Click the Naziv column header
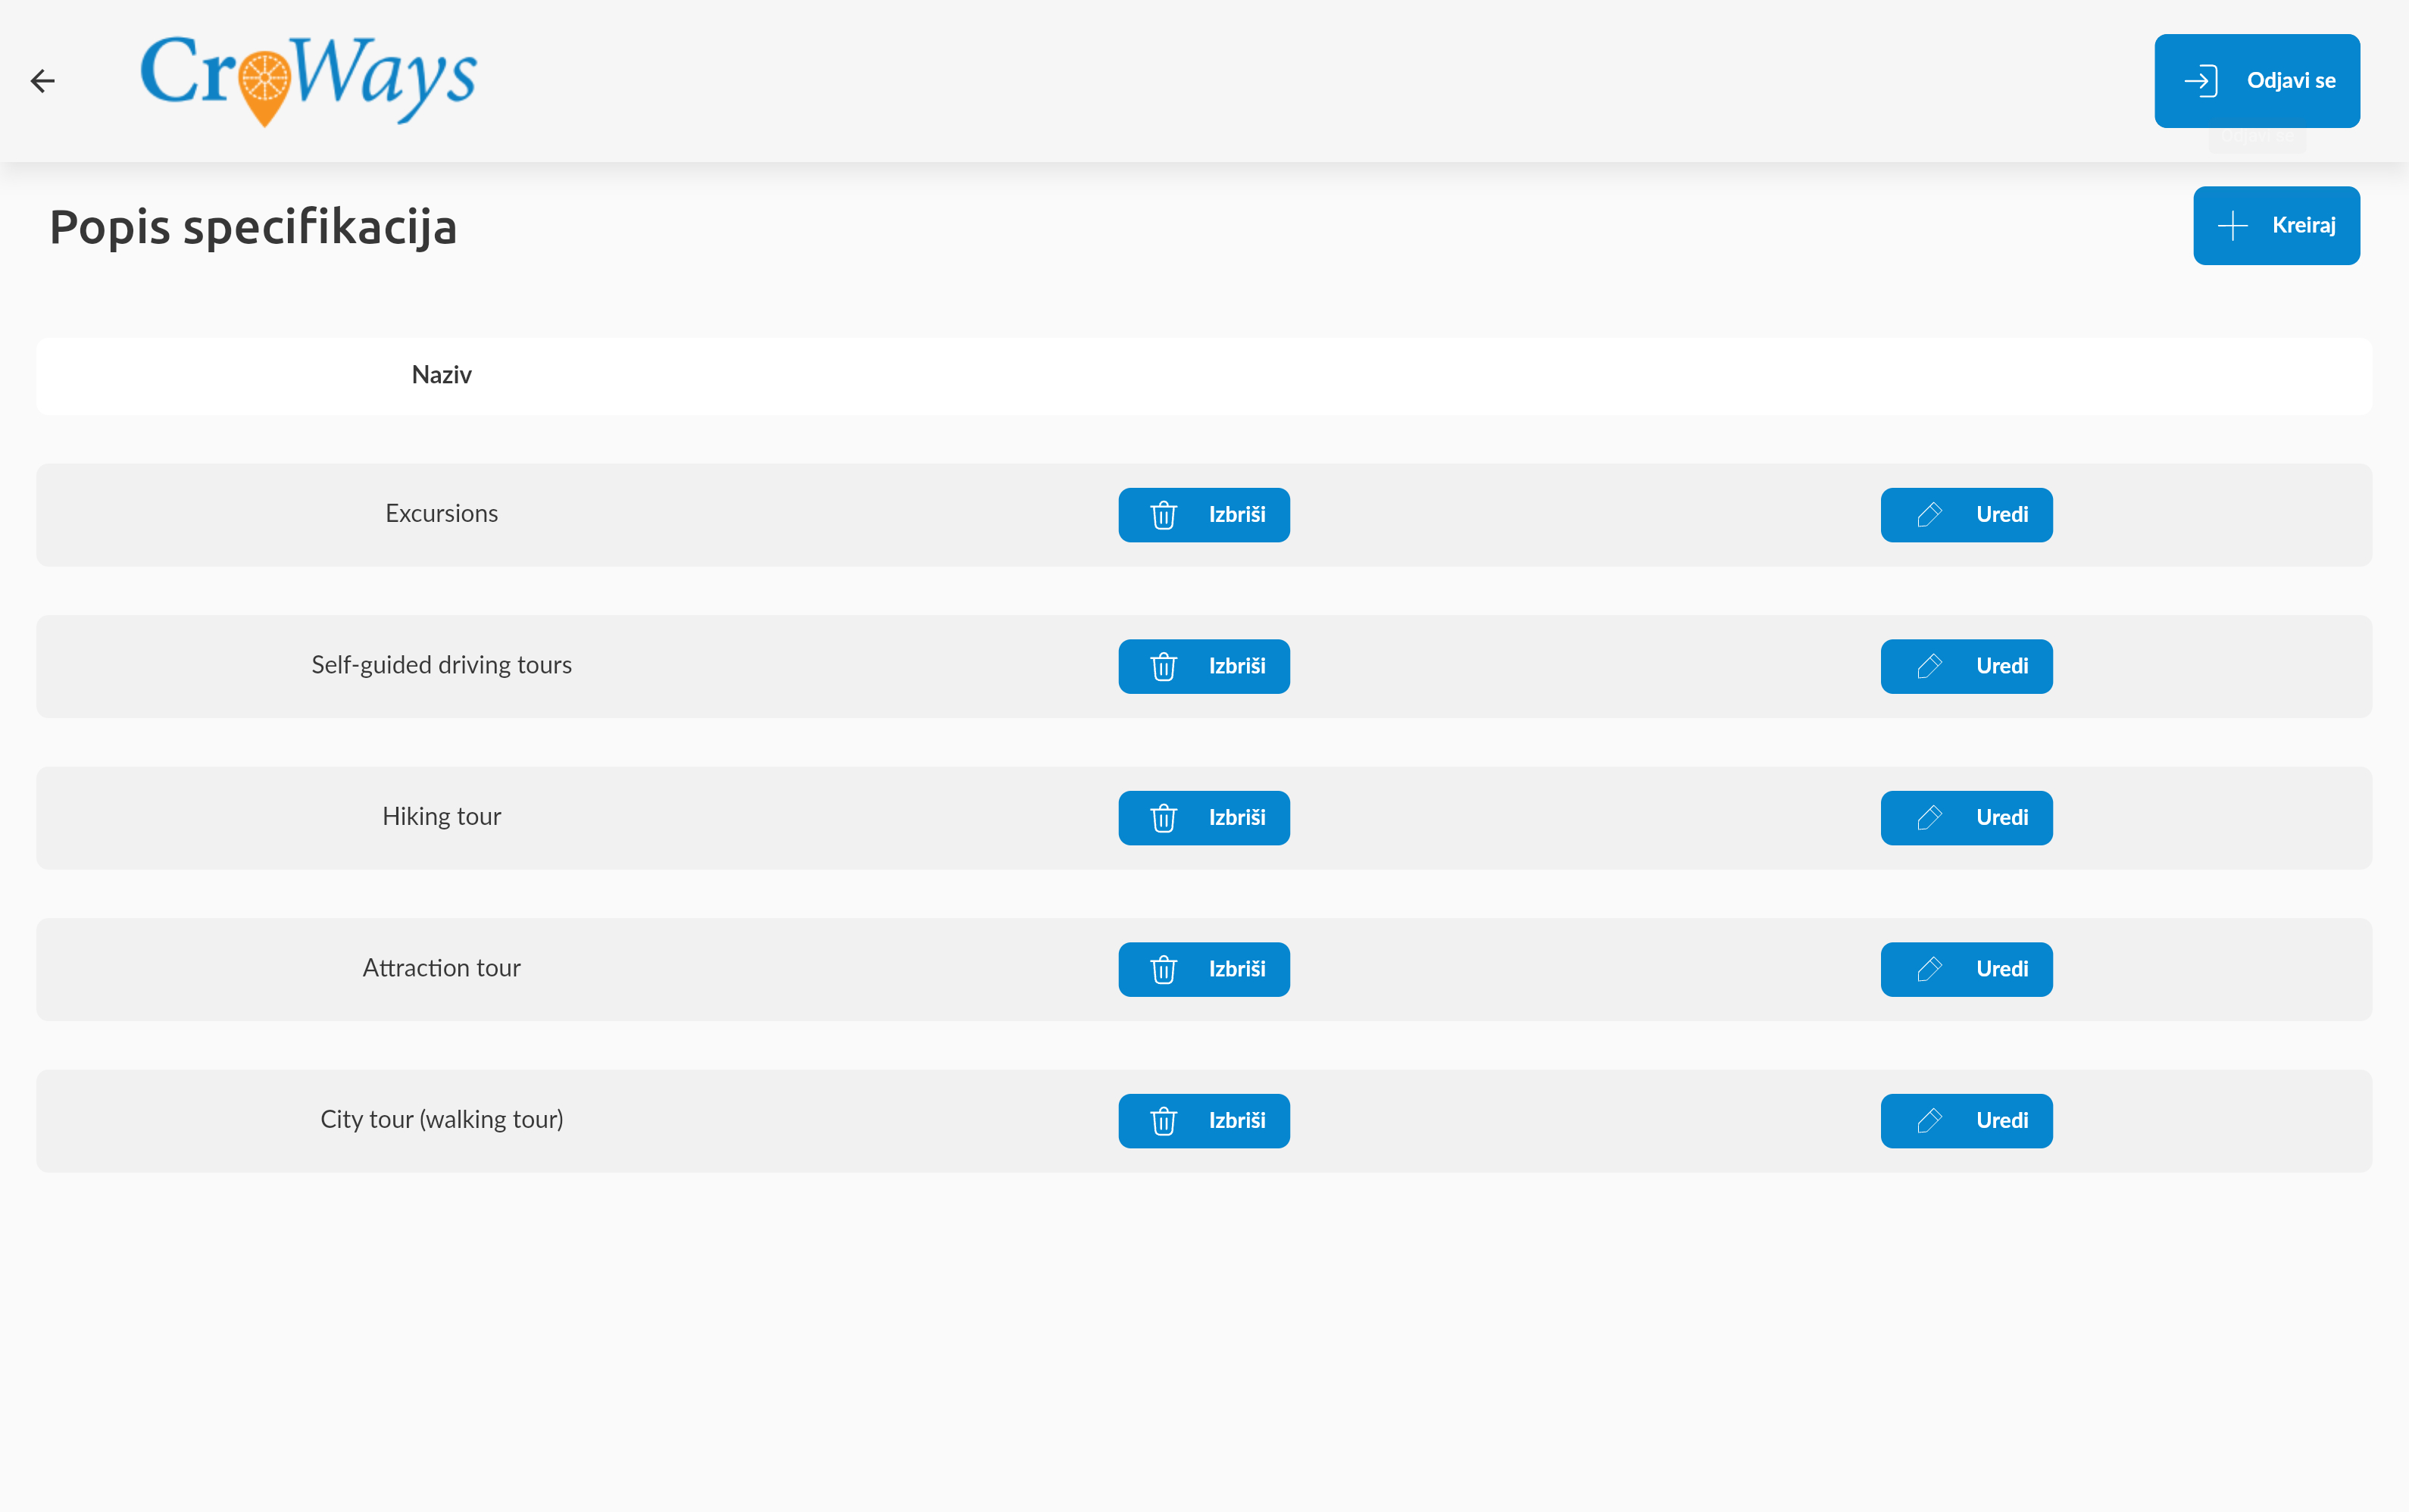The image size is (2409, 1512). coord(441,375)
